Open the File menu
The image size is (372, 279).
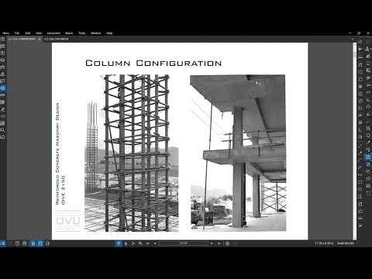click(x=17, y=33)
